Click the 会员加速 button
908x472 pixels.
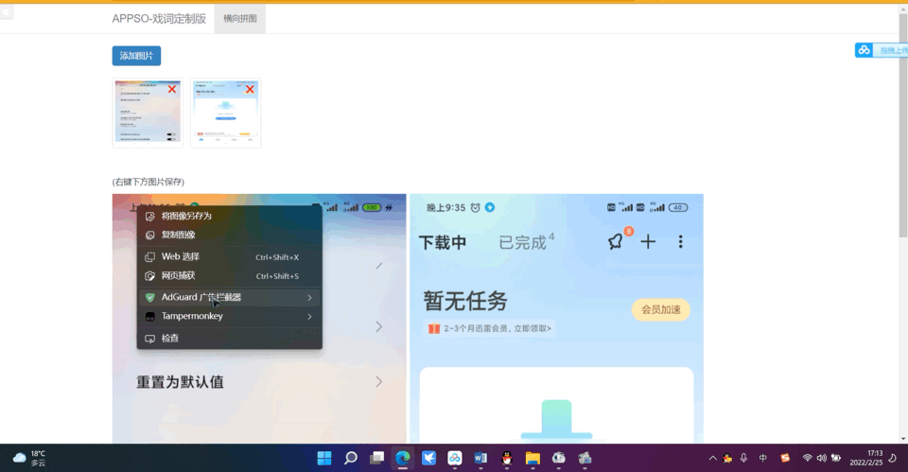pos(661,310)
